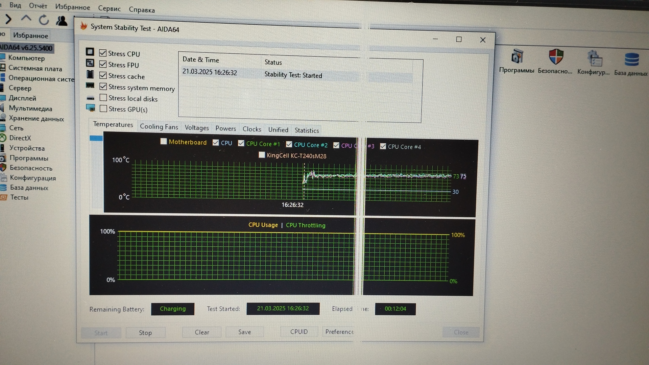Open the Сервис menu

click(x=109, y=9)
